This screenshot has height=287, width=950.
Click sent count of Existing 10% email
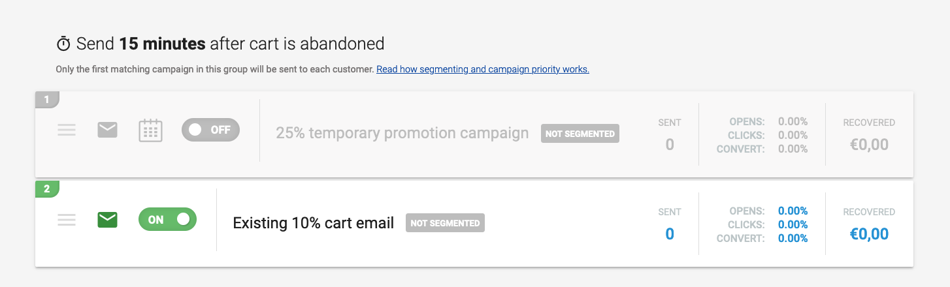(669, 234)
